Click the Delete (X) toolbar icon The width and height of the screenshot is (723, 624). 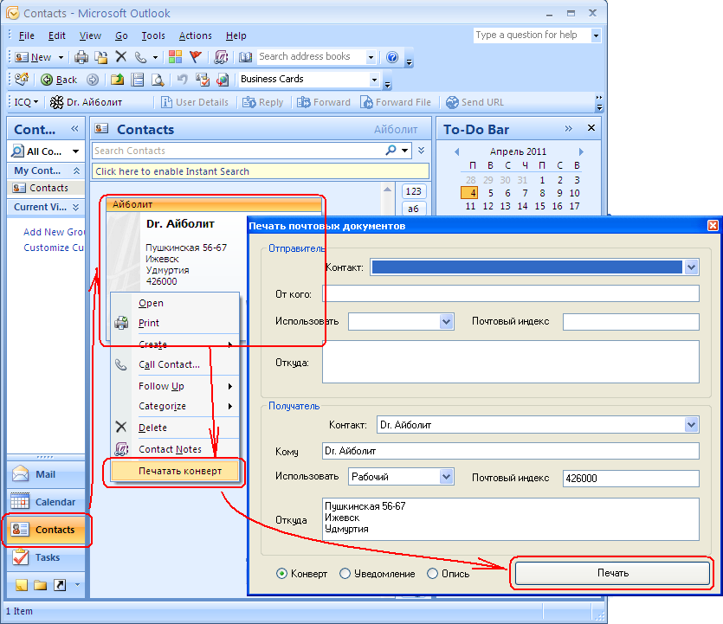[120, 57]
